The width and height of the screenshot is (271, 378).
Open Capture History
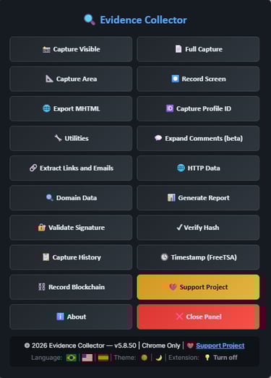pyautogui.click(x=71, y=257)
